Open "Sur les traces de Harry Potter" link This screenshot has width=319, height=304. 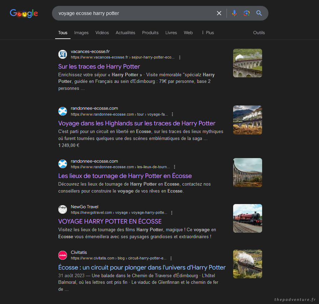point(99,67)
